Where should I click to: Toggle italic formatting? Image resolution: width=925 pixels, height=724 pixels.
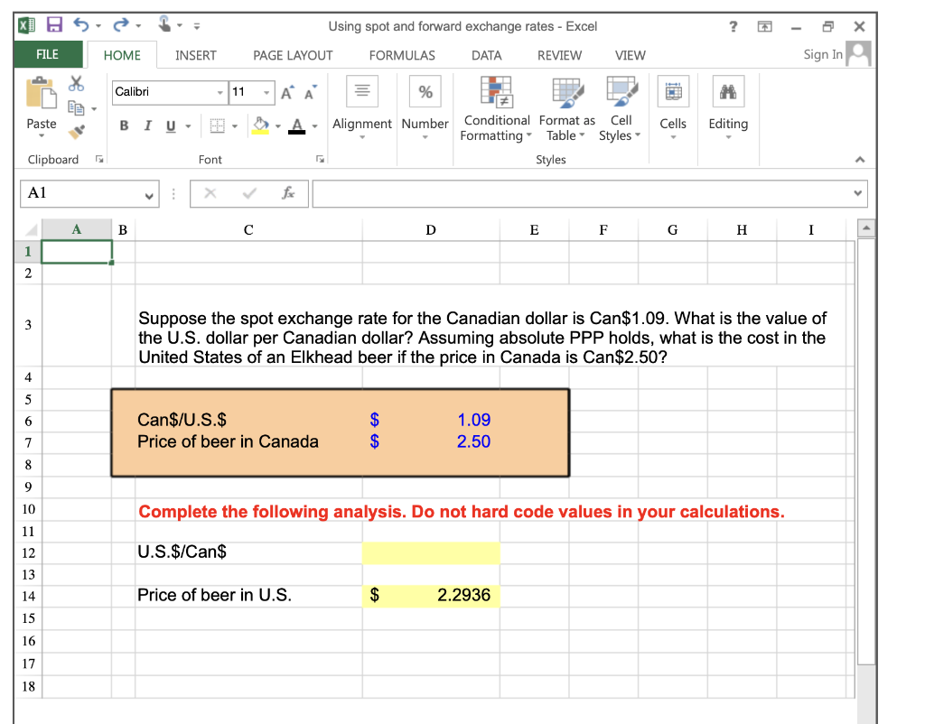tap(147, 125)
